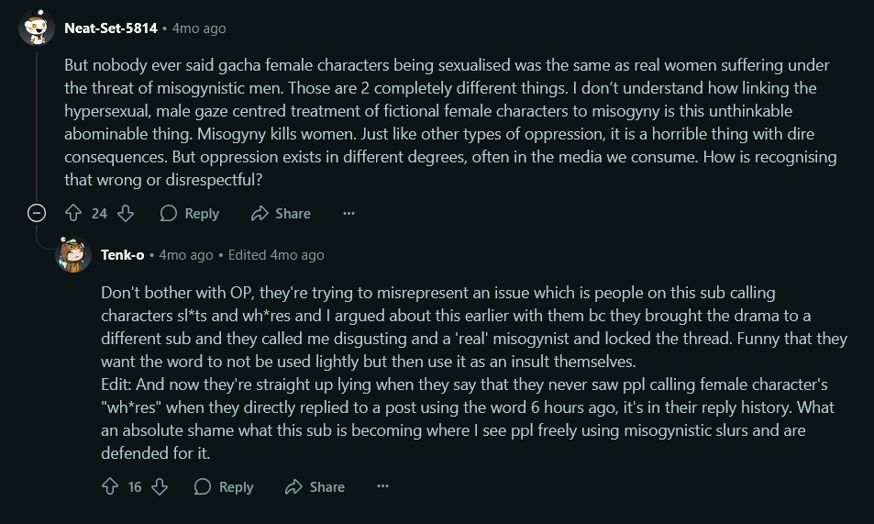Open more options on Neat-Set-5814's comment
Viewport: 874px width, 524px height.
(348, 213)
